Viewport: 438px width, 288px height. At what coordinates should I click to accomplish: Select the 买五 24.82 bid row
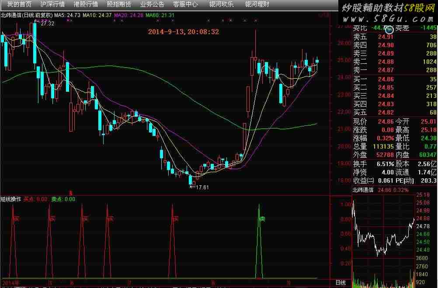click(x=394, y=112)
